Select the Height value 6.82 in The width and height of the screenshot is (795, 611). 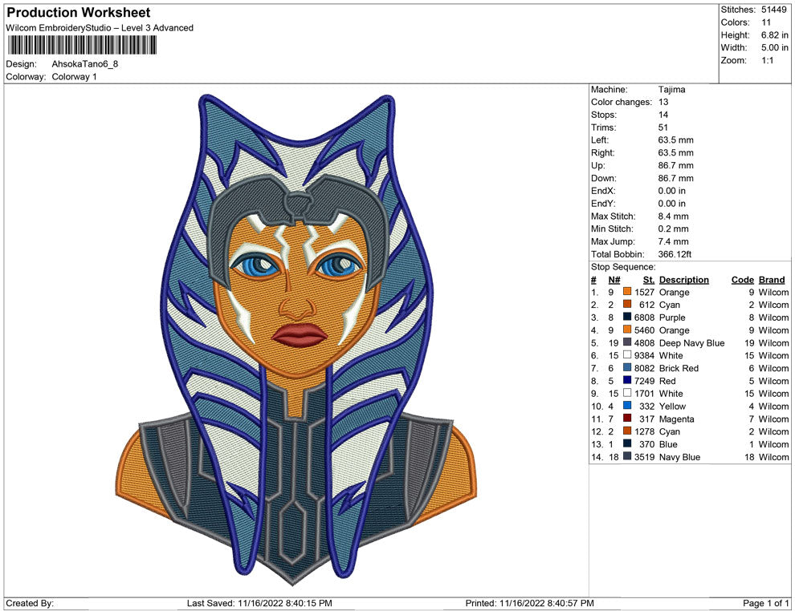(774, 35)
